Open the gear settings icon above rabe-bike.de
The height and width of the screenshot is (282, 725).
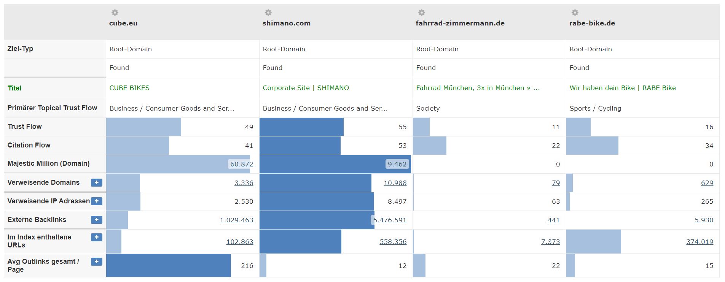(575, 13)
